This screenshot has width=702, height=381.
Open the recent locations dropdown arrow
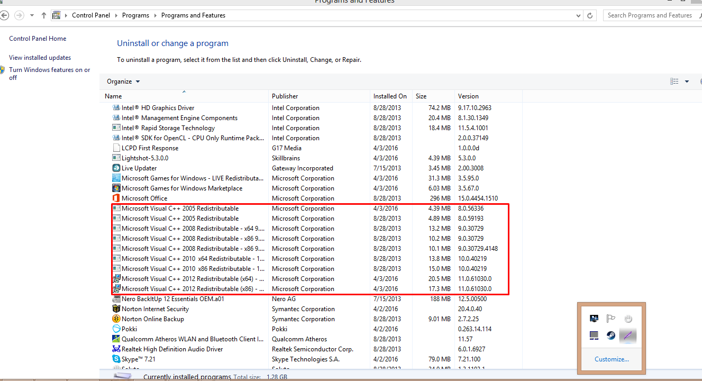(x=32, y=15)
